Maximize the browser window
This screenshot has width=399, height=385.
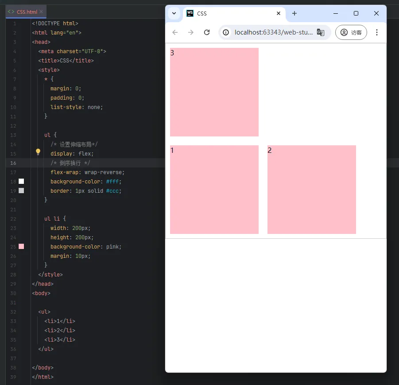point(356,13)
